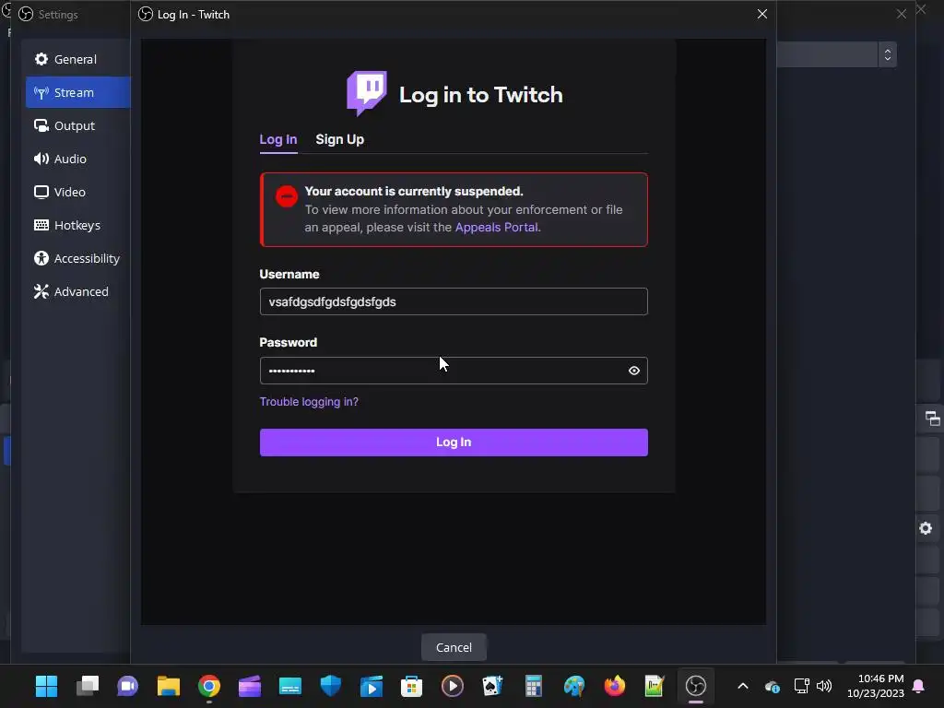Open the Paint app on taskbar
This screenshot has height=708, width=944.
(x=573, y=686)
